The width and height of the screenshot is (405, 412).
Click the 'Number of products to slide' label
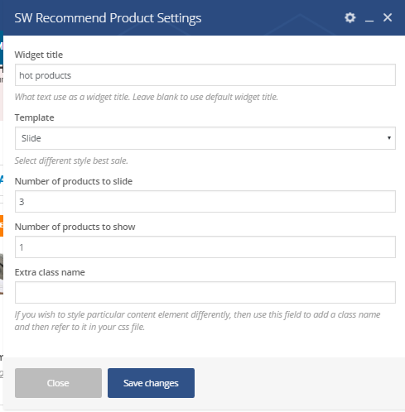[x=74, y=181]
